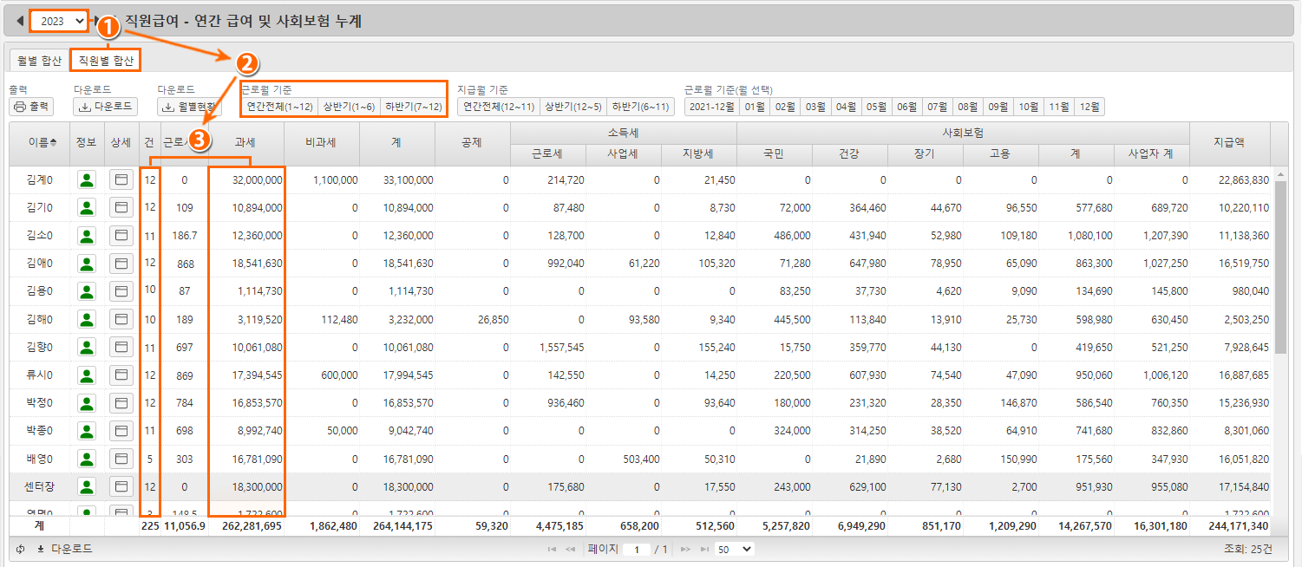This screenshot has width=1302, height=567.
Task: Click info person icon for 김계0
Action: tap(87, 180)
